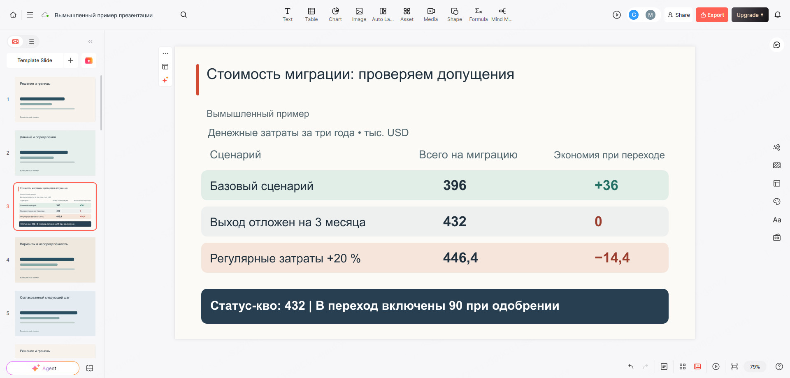Switch to outline list view

pyautogui.click(x=31, y=42)
